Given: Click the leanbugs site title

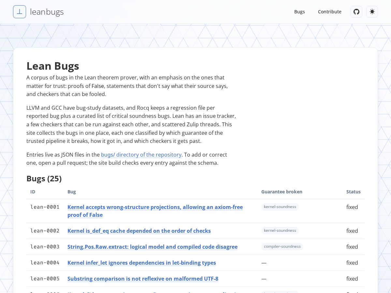Looking at the screenshot, I should (47, 12).
